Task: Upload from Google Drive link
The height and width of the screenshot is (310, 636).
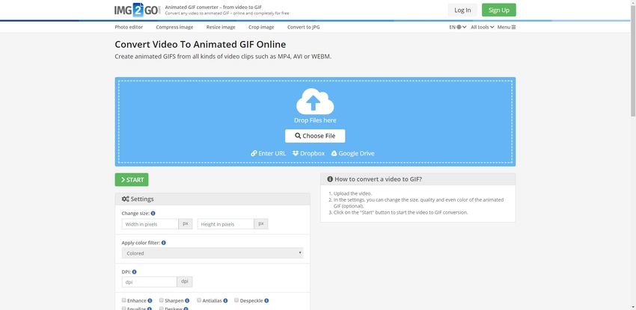Action: click(353, 153)
